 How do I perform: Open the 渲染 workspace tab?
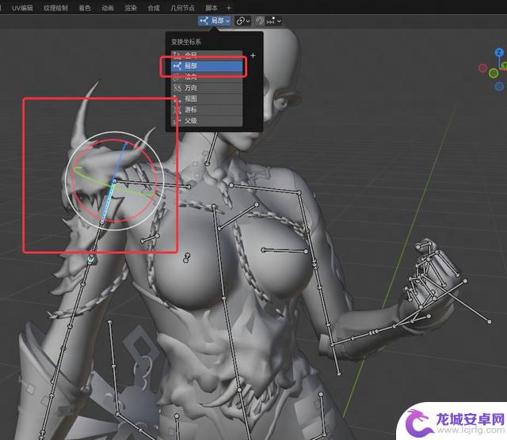[131, 8]
